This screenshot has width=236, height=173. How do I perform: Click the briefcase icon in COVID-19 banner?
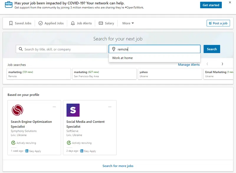pyautogui.click(x=9, y=5)
